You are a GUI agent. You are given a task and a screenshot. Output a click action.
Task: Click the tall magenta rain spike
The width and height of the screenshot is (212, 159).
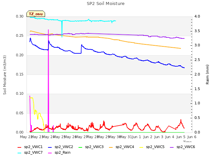pyautogui.click(x=48, y=81)
